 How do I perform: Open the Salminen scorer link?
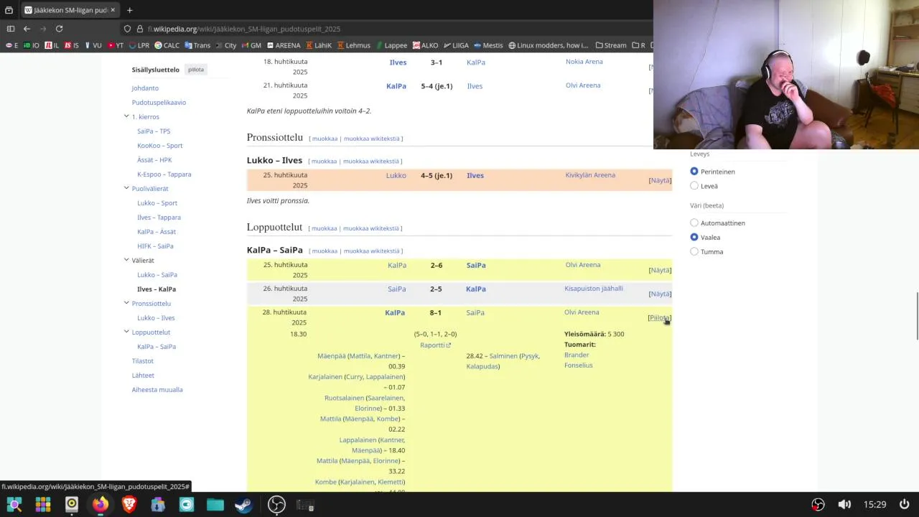[503, 356]
